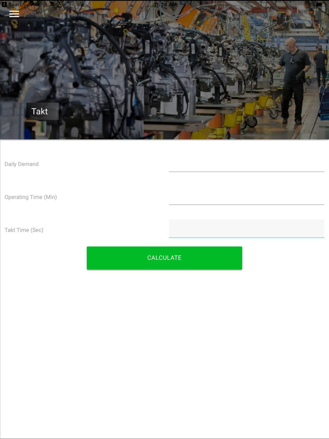Return to Search via status bar text
329x439 pixels.
pyautogui.click(x=17, y=4)
